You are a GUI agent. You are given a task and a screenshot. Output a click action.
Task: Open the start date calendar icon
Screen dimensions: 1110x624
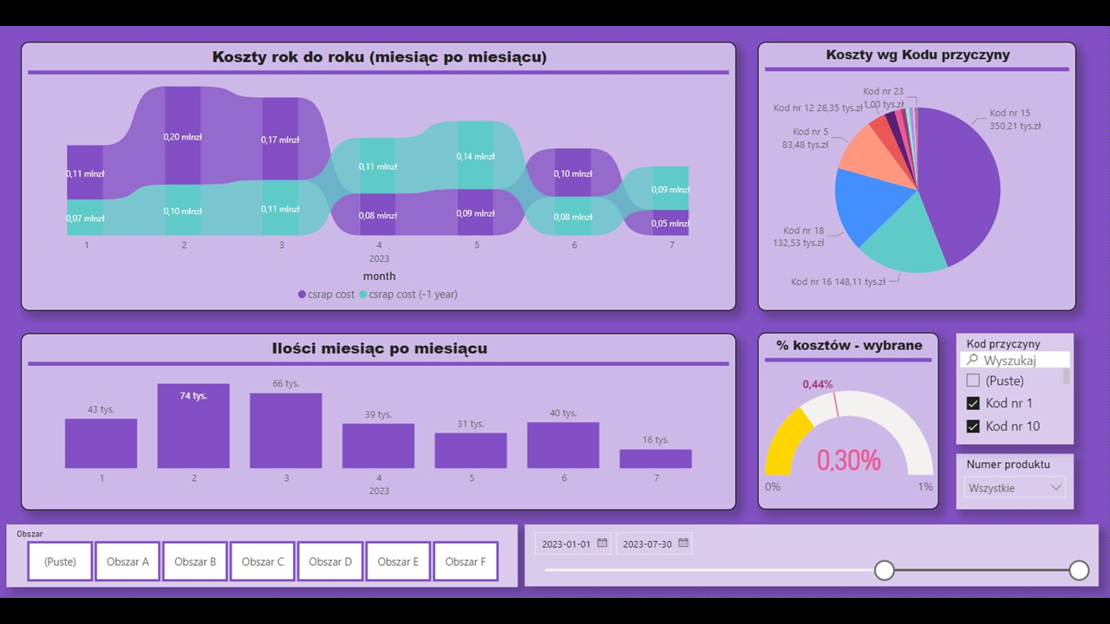click(x=602, y=543)
